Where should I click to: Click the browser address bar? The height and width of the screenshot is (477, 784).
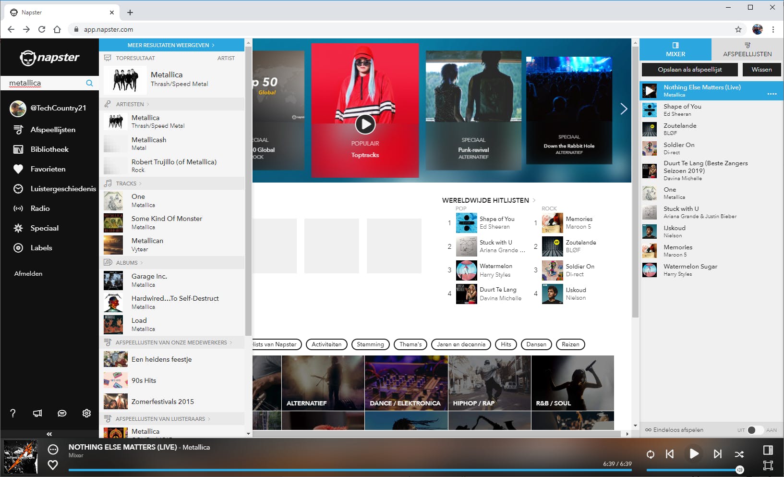(403, 29)
